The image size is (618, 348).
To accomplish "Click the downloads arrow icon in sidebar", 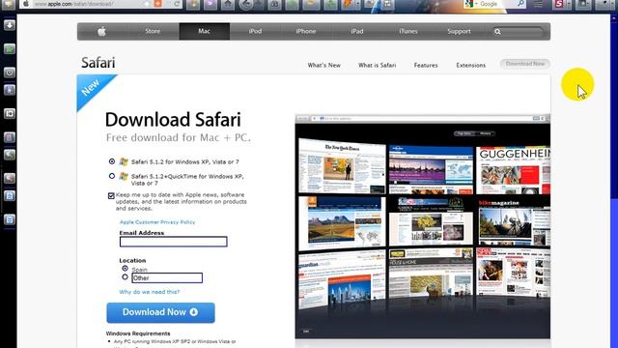I will pos(10,25).
